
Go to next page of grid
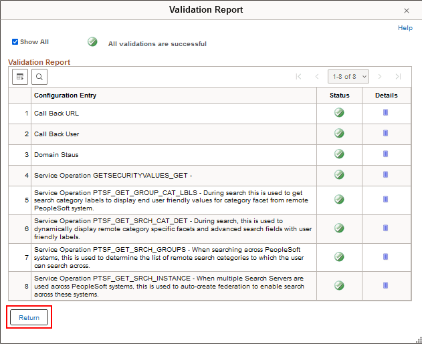coord(380,77)
